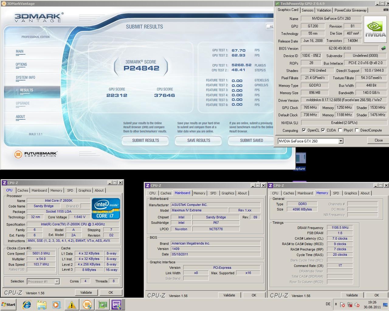Image resolution: width=389 pixels, height=311 pixels.
Task: Open the Start menu
Action: click(x=9, y=304)
